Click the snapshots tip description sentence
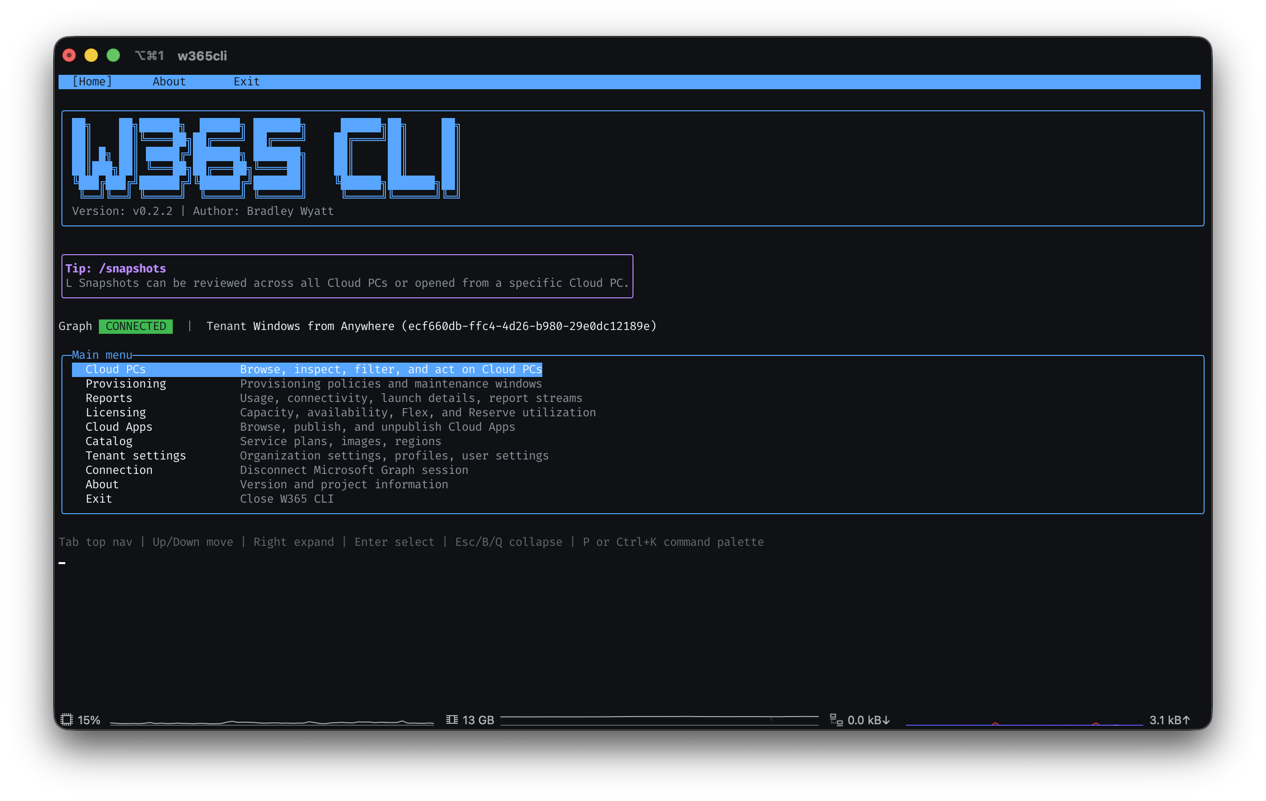Viewport: 1266px width, 801px height. (x=347, y=283)
